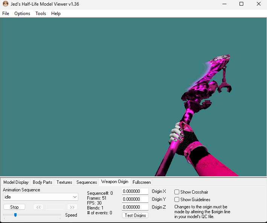Screen dimensions: 267x223
Task: Open the Help menu
Action: (x=56, y=14)
